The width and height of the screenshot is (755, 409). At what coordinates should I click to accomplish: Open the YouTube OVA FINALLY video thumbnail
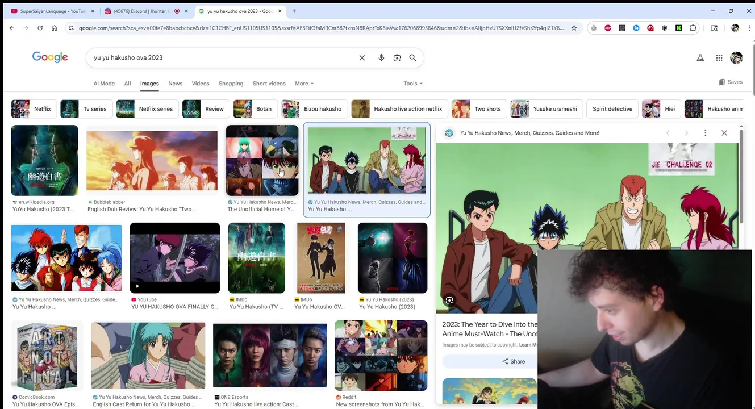coord(174,258)
